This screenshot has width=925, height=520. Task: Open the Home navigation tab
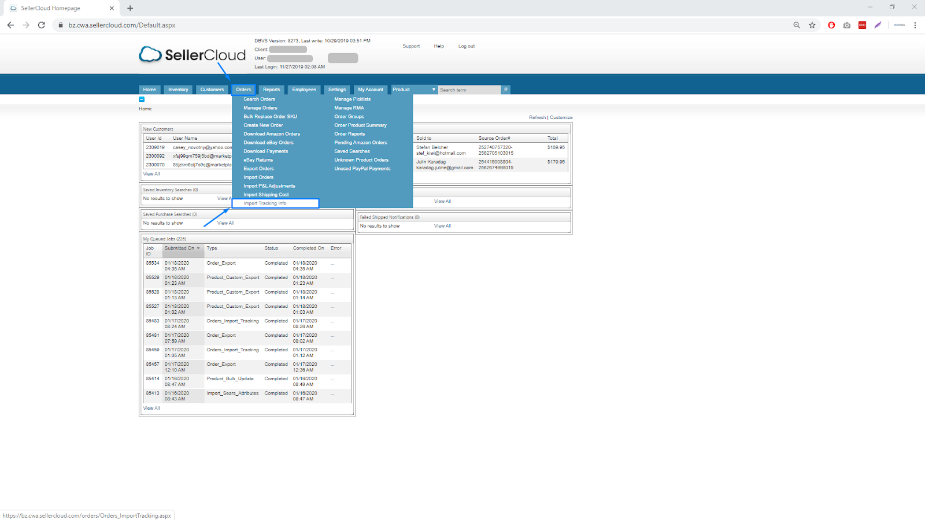150,90
